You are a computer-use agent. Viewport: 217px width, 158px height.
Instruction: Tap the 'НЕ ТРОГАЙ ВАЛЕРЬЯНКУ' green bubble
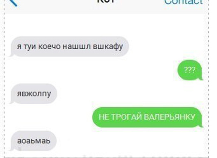point(147,117)
